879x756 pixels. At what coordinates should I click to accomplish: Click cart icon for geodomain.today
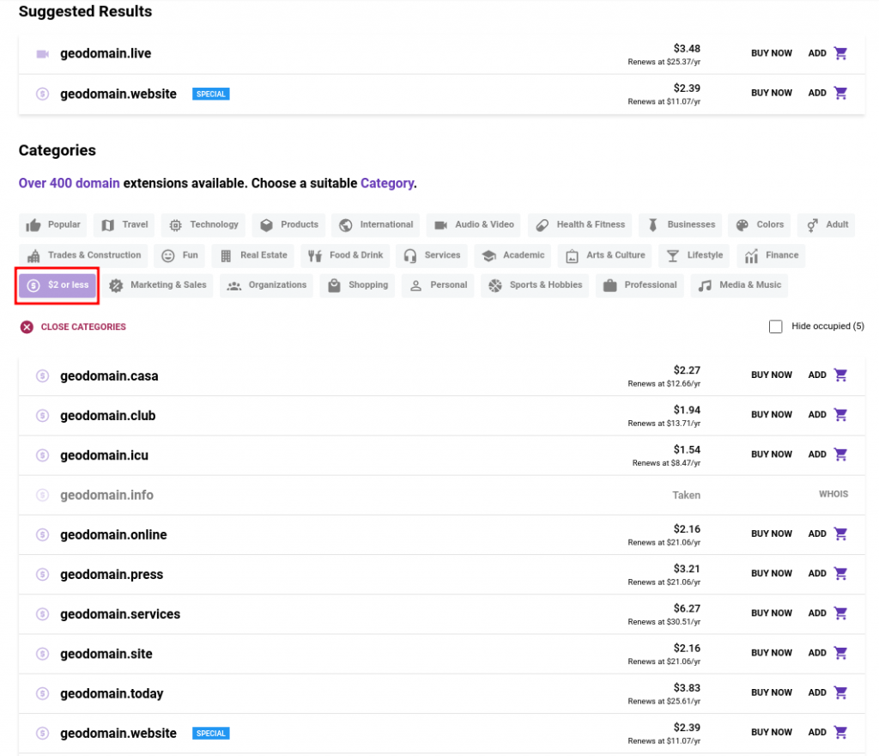840,692
